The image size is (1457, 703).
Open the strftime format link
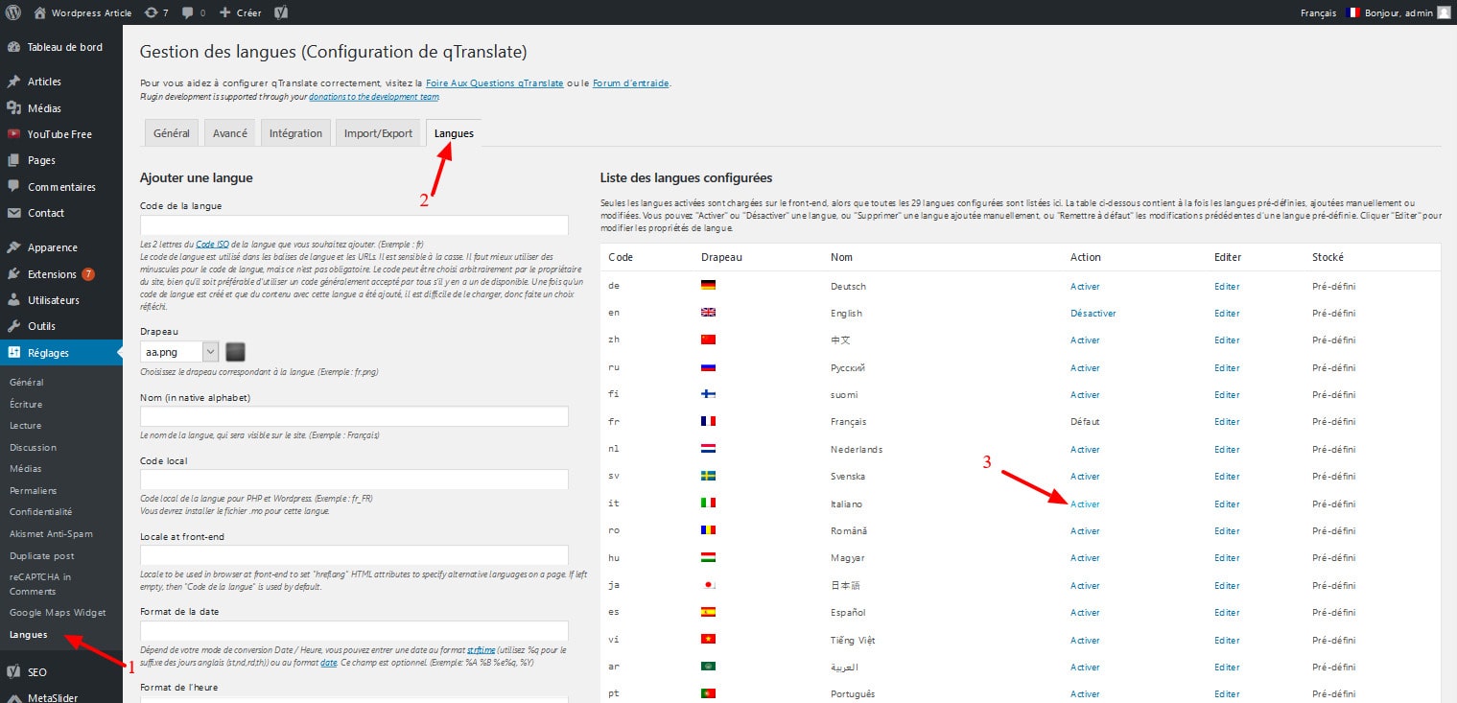point(481,649)
